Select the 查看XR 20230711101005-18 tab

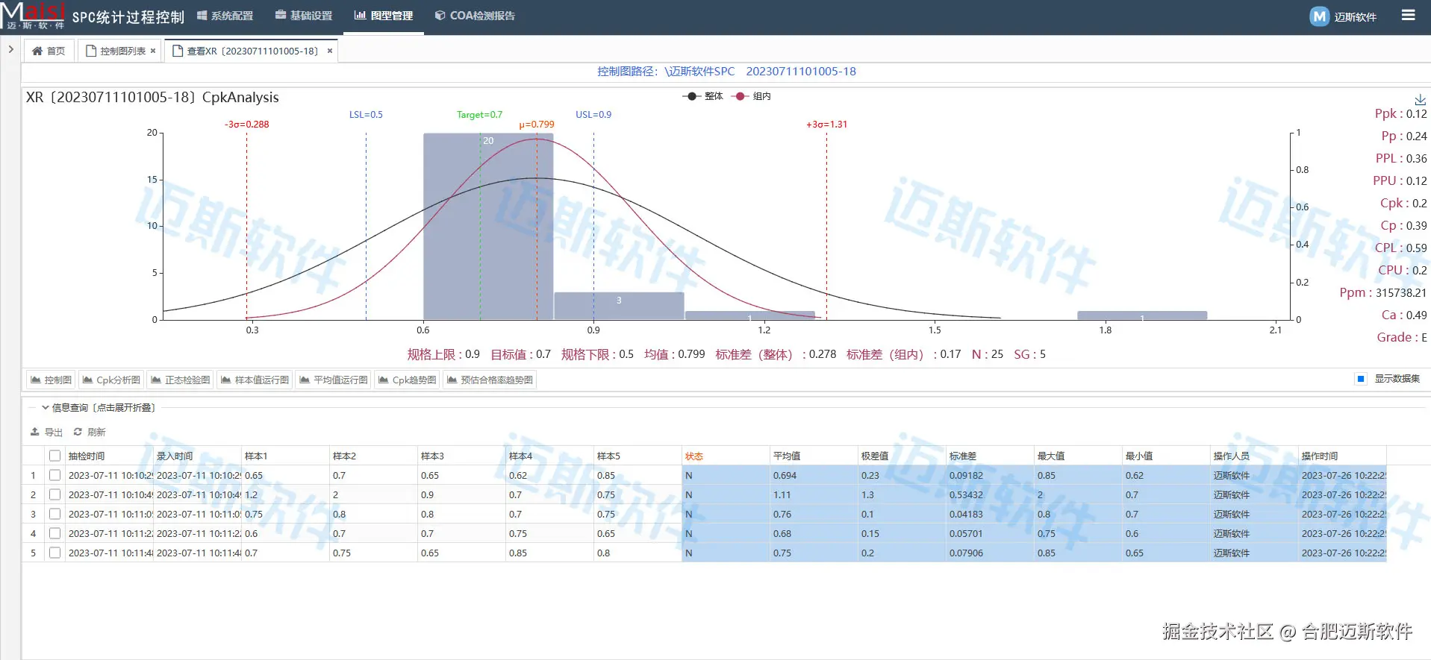(252, 51)
